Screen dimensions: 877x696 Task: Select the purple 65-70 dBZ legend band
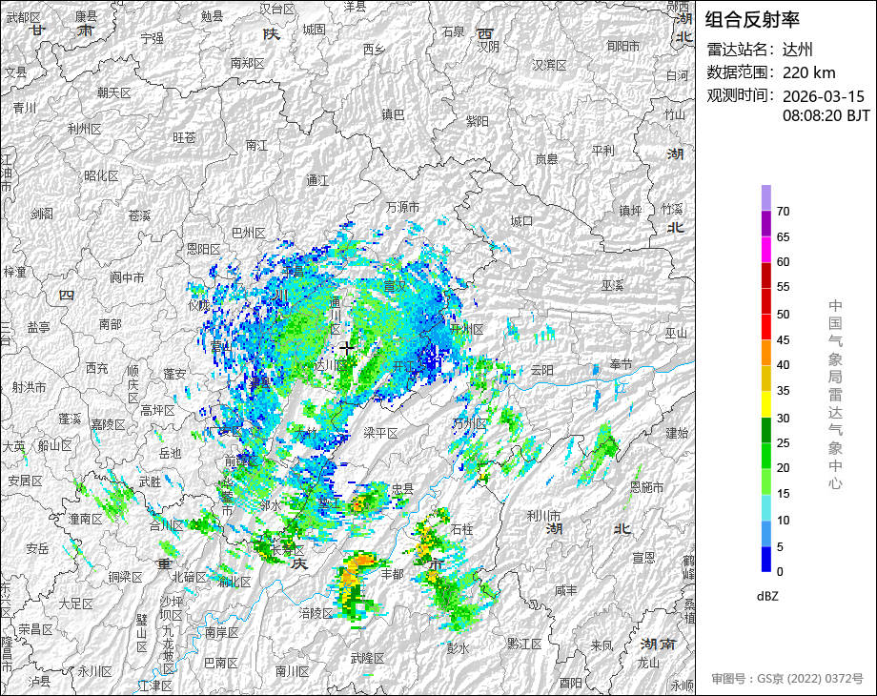[x=765, y=223]
